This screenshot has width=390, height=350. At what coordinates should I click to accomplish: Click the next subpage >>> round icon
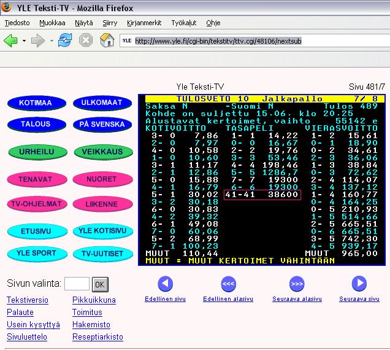tap(297, 284)
